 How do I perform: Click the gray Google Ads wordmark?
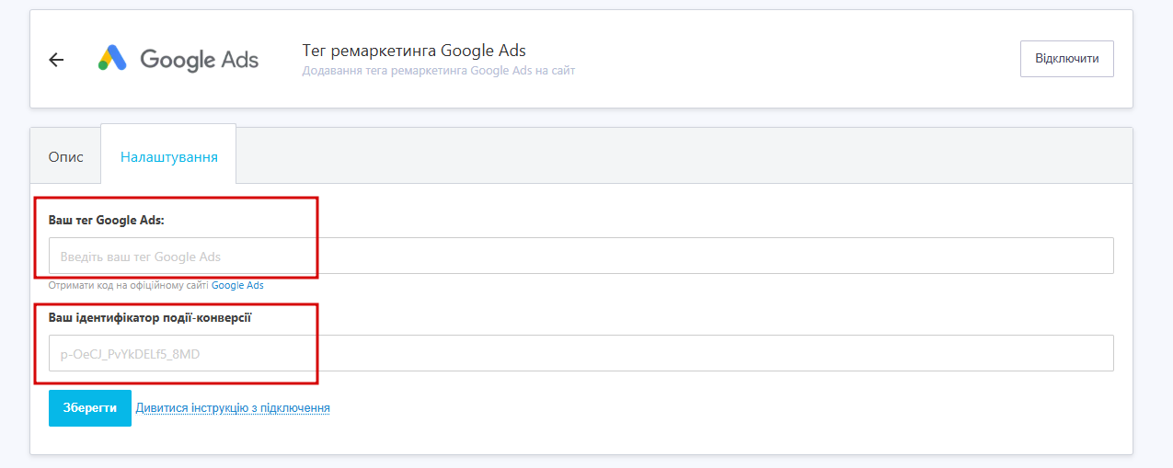[x=199, y=60]
